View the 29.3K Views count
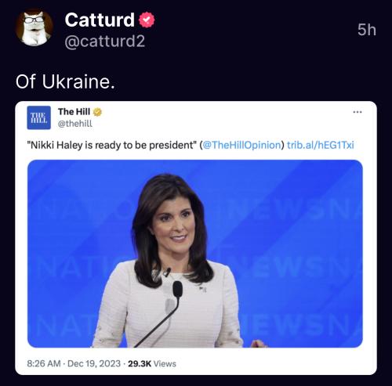392x386 pixels. (x=152, y=363)
